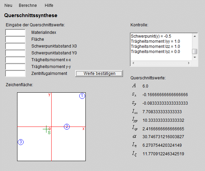205x171 pixels.
Task: Pick circled point marker 3 in drawing
Action: (x=20, y=142)
